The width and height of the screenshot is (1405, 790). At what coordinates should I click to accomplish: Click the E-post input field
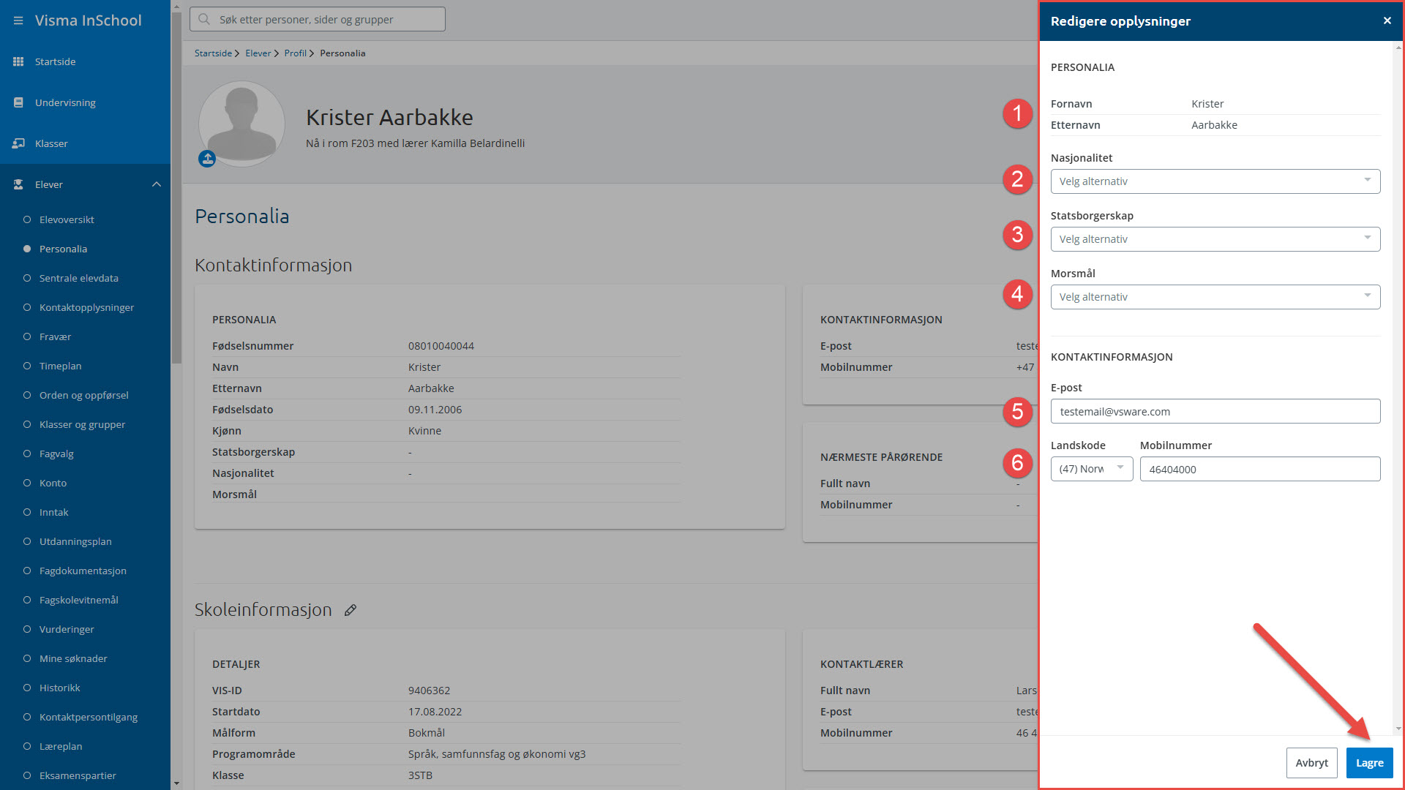point(1215,411)
